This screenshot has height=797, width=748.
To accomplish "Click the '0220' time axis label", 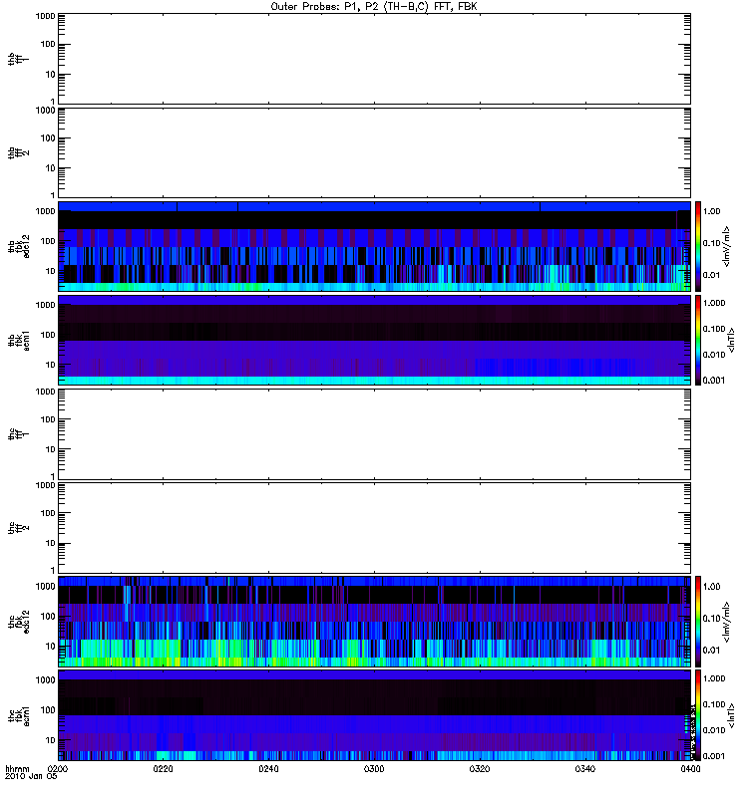I will coord(163,769).
